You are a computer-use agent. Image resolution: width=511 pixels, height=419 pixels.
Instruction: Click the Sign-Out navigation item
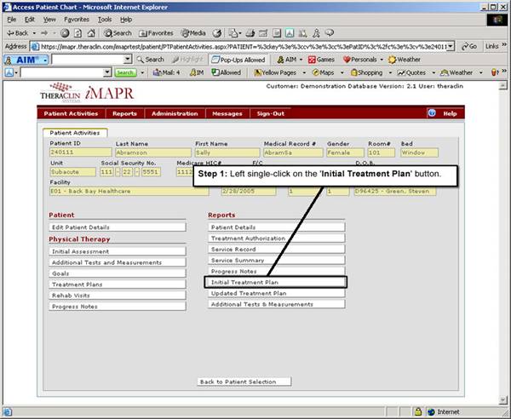[270, 113]
